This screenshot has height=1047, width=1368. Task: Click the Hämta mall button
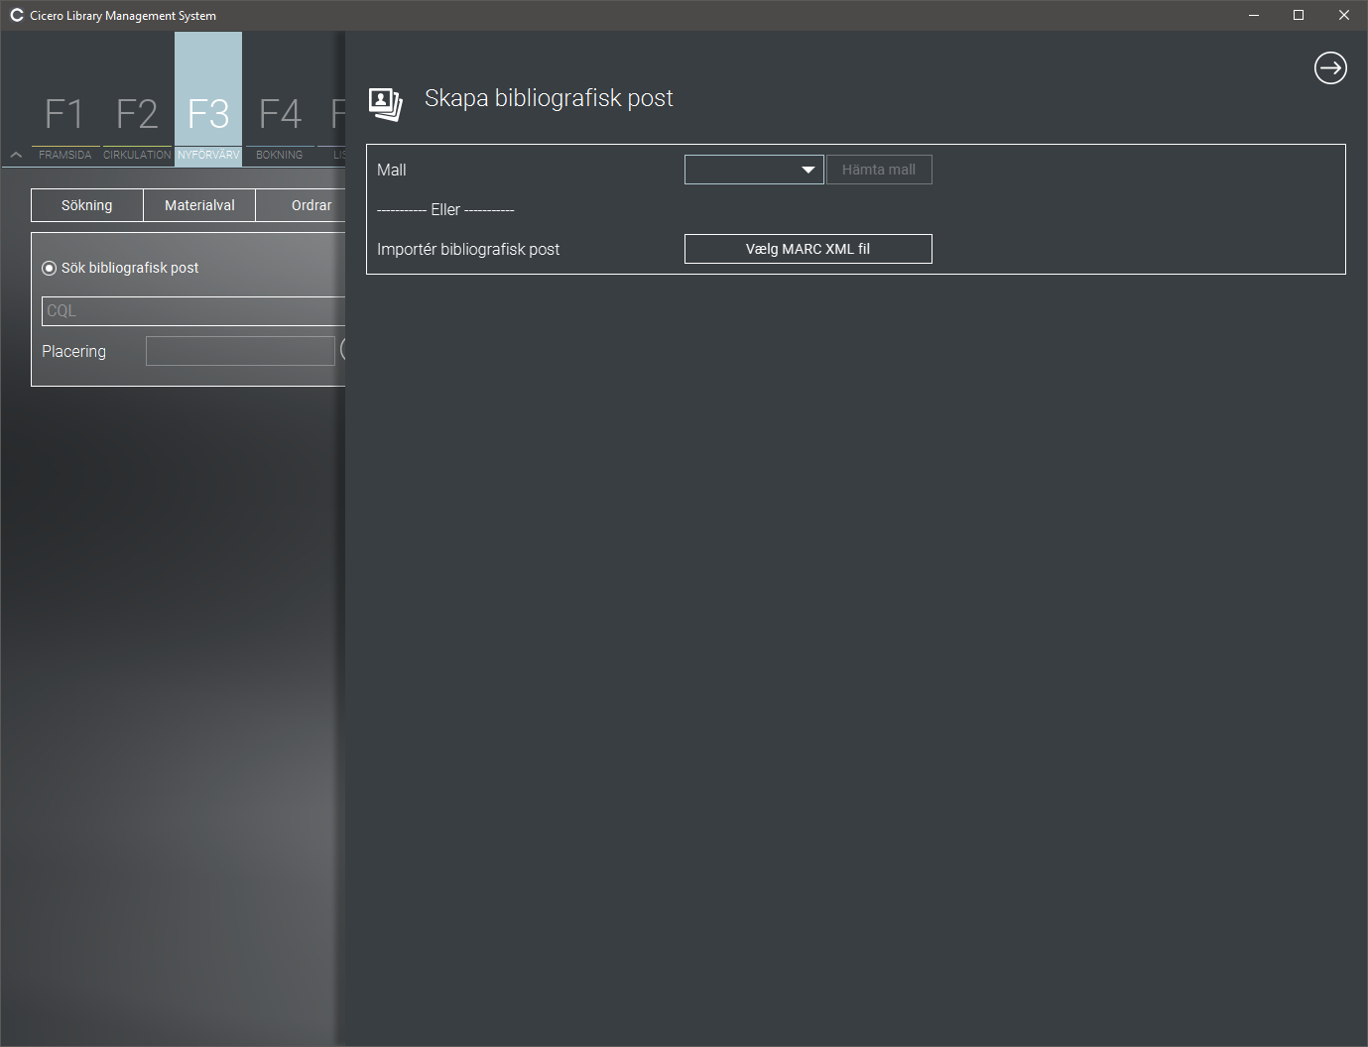pos(879,170)
